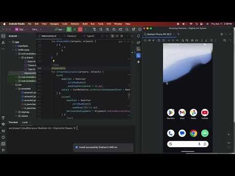Open the Version control dropdown in toolbar
Viewport: 235px width, 176px height.
point(37,29)
